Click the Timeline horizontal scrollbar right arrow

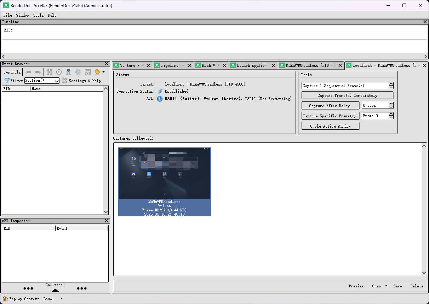(425, 57)
